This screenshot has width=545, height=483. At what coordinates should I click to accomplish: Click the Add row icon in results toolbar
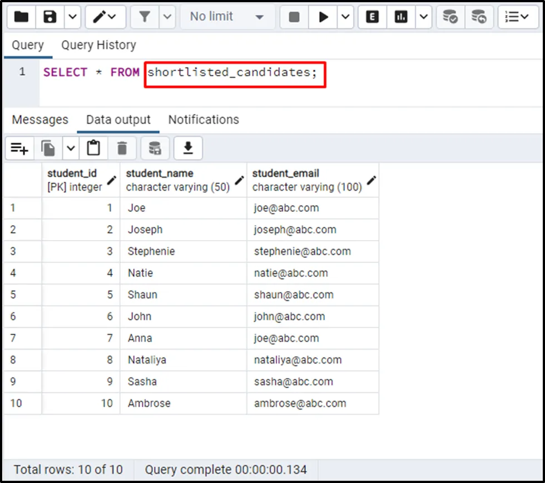pyautogui.click(x=19, y=148)
